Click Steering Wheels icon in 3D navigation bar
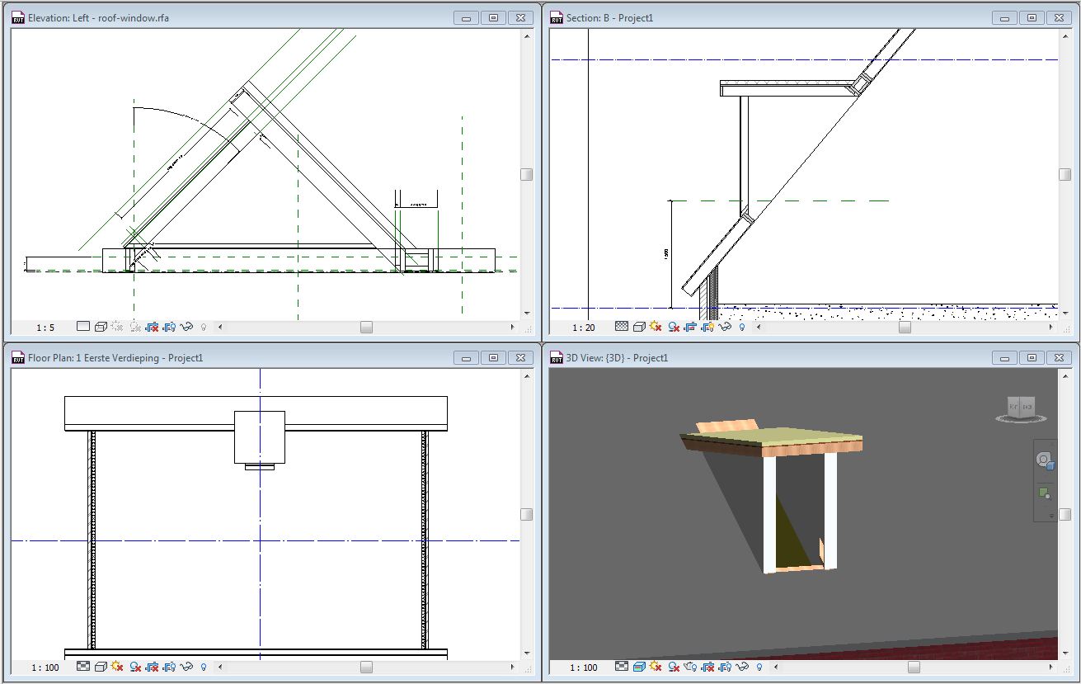Image resolution: width=1081 pixels, height=684 pixels. pyautogui.click(x=1045, y=460)
